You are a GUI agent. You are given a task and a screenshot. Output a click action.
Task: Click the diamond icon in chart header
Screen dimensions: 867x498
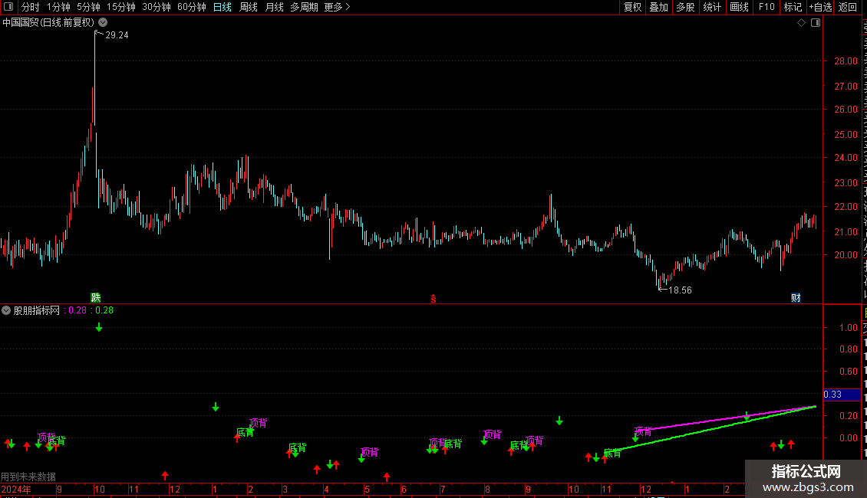(801, 23)
